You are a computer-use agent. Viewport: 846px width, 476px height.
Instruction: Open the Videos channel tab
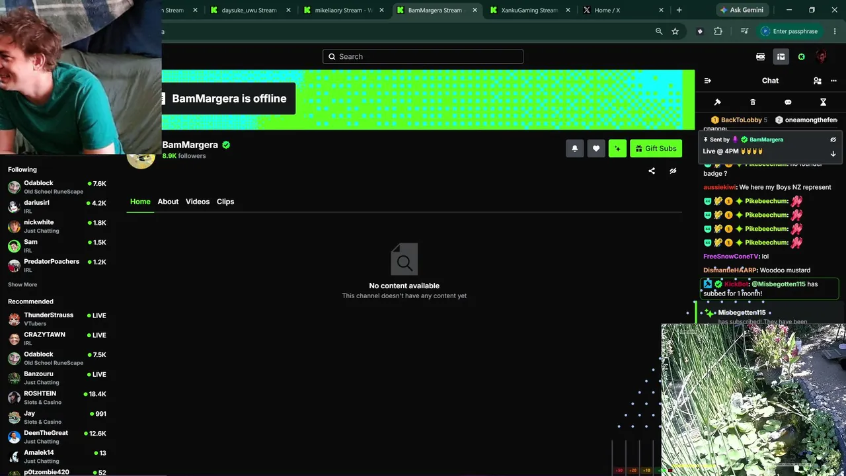point(198,202)
